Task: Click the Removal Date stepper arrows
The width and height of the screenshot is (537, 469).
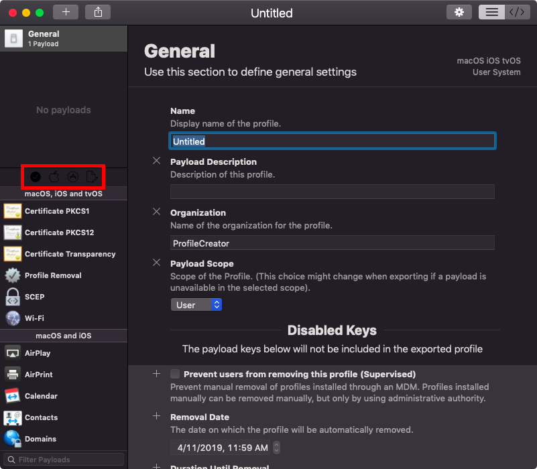Action: point(276,448)
